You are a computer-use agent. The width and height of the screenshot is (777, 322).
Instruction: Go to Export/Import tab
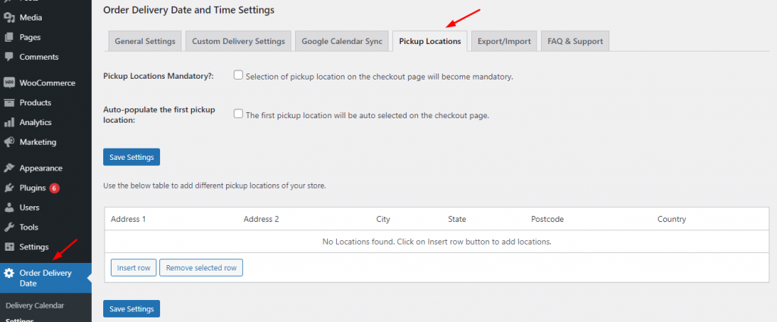[504, 41]
